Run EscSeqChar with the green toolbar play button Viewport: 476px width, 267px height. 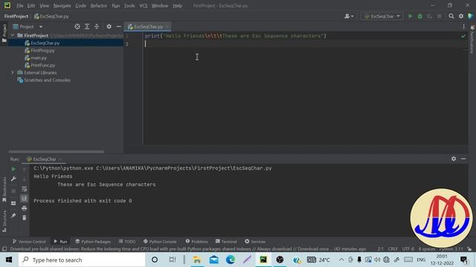(x=410, y=16)
